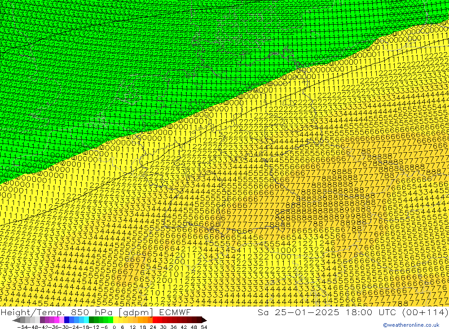This screenshot has width=449, height=329.
Task: Click the 'Height/Temp. 850 hPa [gdpm] ECMWF' title
Action: [96, 312]
